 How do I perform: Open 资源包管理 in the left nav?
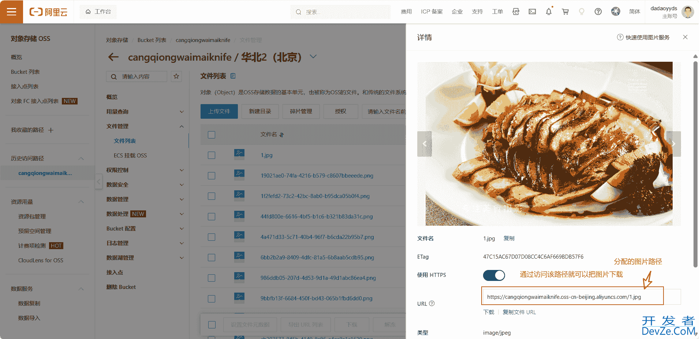[32, 217]
